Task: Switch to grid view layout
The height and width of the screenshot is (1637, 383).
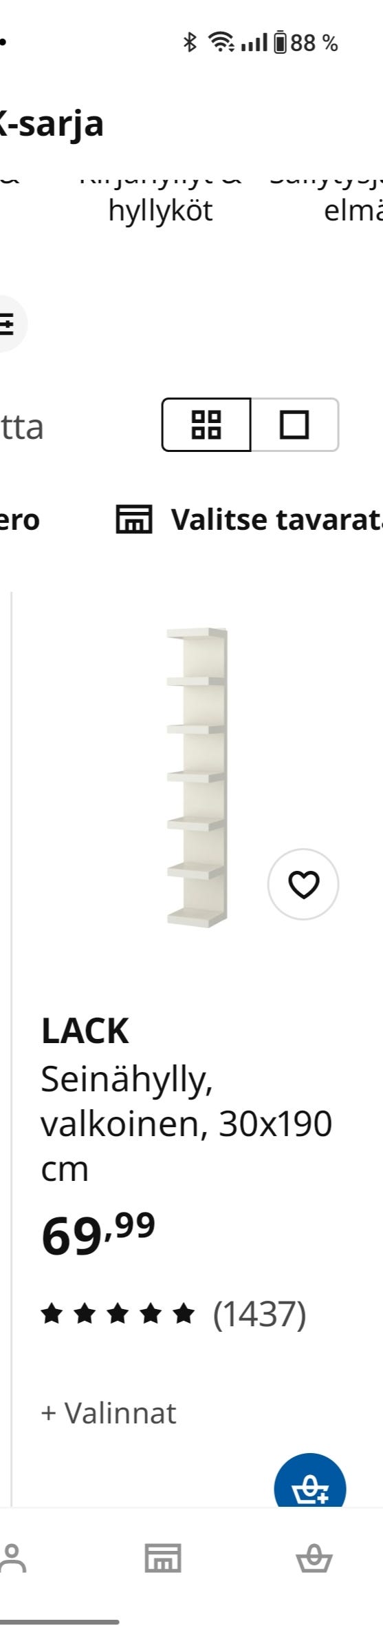Action: coord(206,425)
